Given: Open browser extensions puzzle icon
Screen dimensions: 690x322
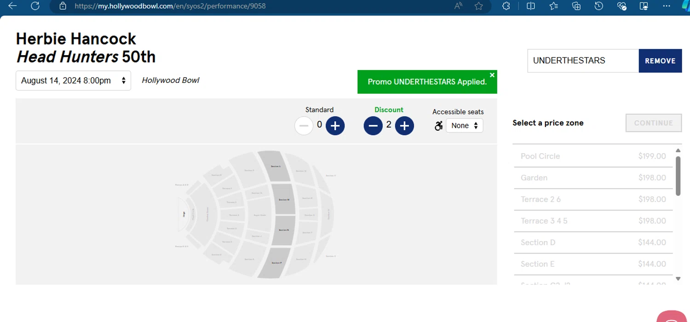Looking at the screenshot, I should point(506,6).
